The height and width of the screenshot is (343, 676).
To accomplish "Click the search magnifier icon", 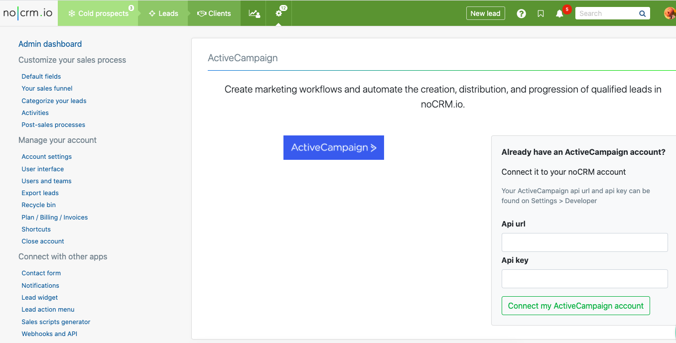I will tap(642, 13).
